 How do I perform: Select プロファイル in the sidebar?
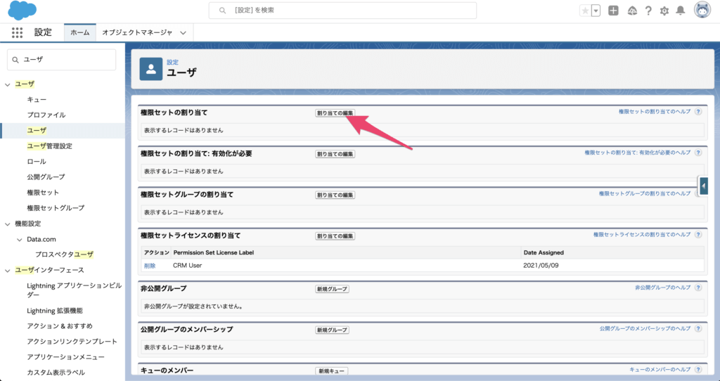(x=46, y=115)
